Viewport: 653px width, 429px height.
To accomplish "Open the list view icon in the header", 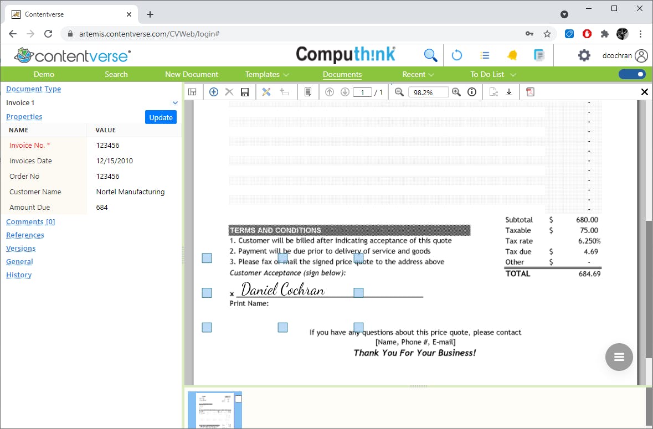I will point(485,55).
